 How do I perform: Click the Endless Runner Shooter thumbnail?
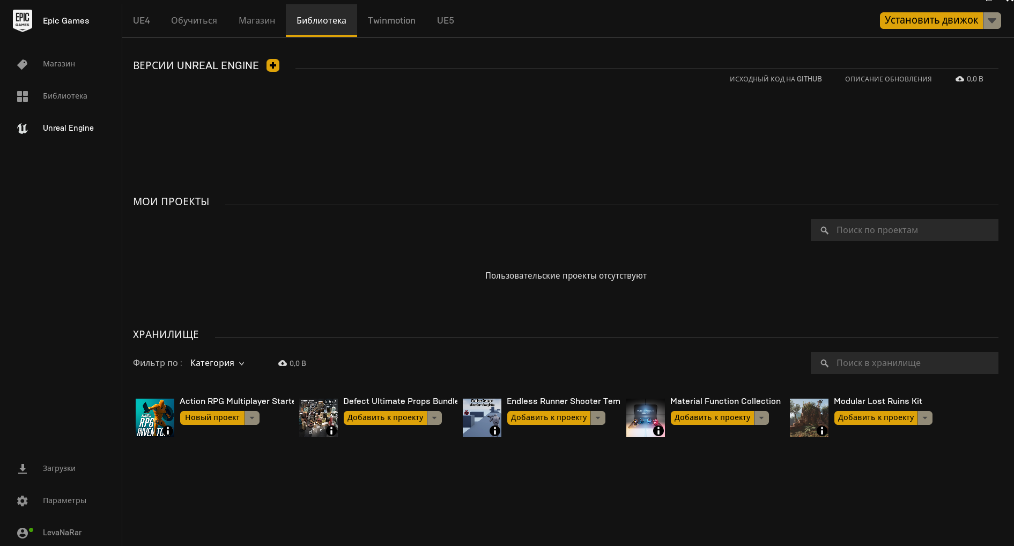click(x=482, y=418)
